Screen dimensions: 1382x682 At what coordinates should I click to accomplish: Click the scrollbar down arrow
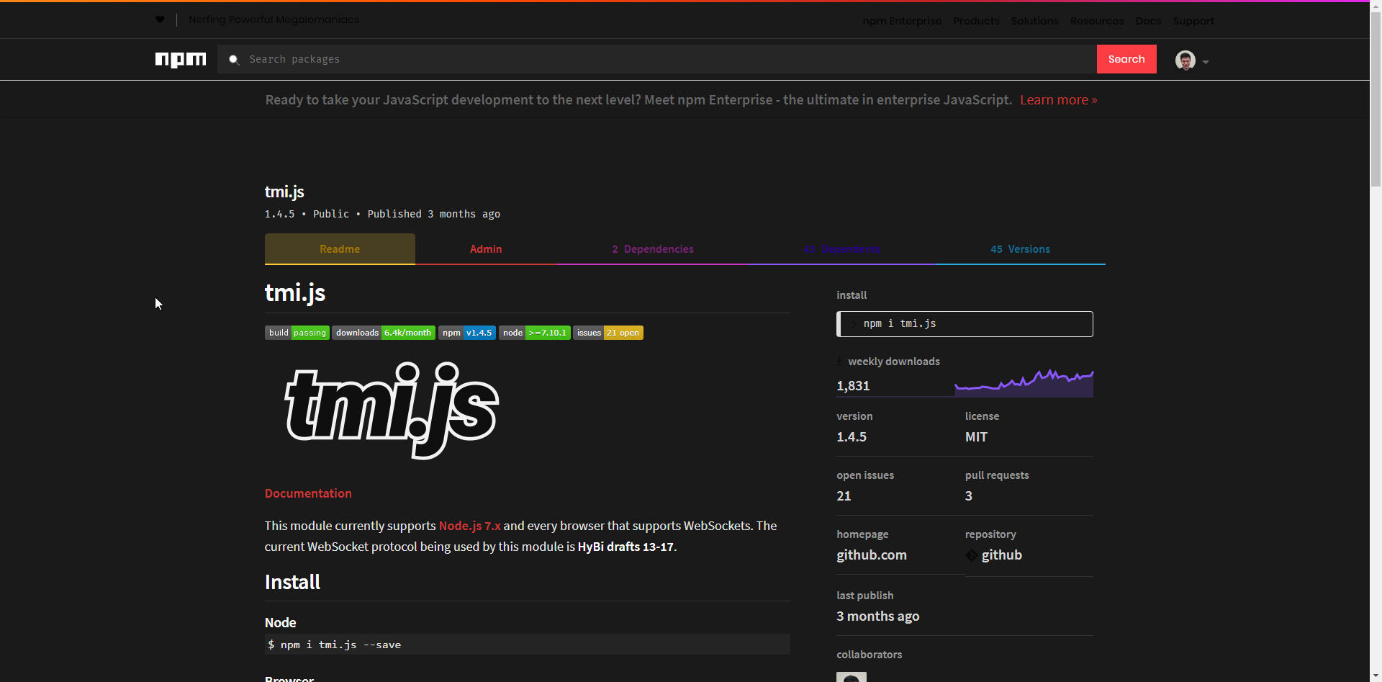pyautogui.click(x=1376, y=676)
